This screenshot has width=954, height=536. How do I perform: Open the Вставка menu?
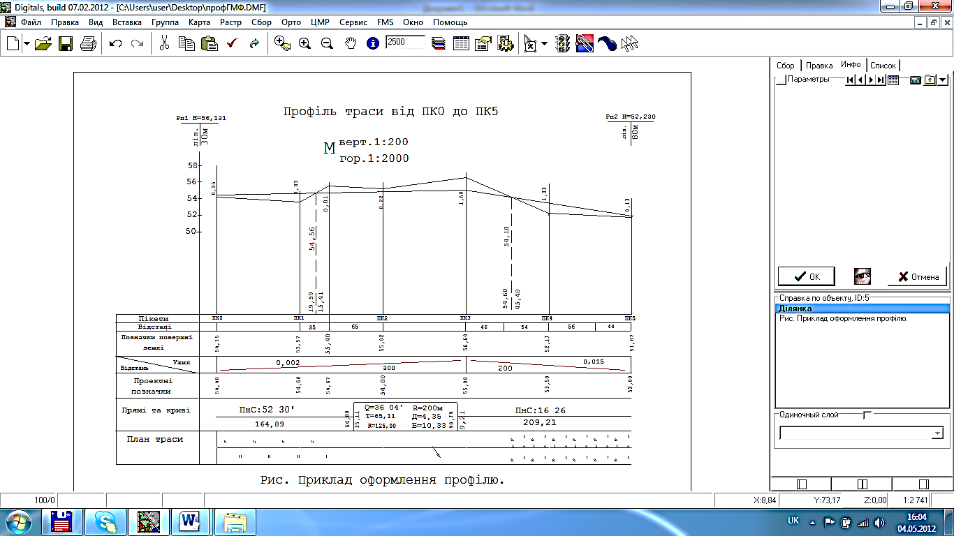tap(127, 22)
